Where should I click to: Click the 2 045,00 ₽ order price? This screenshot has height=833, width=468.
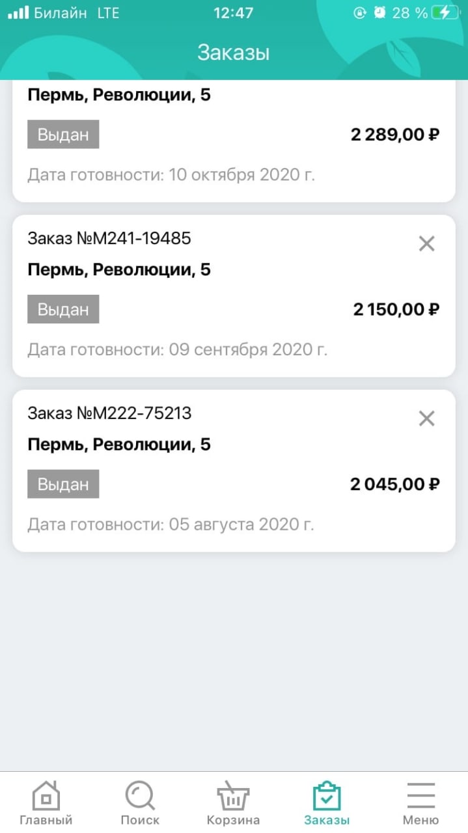pos(394,484)
